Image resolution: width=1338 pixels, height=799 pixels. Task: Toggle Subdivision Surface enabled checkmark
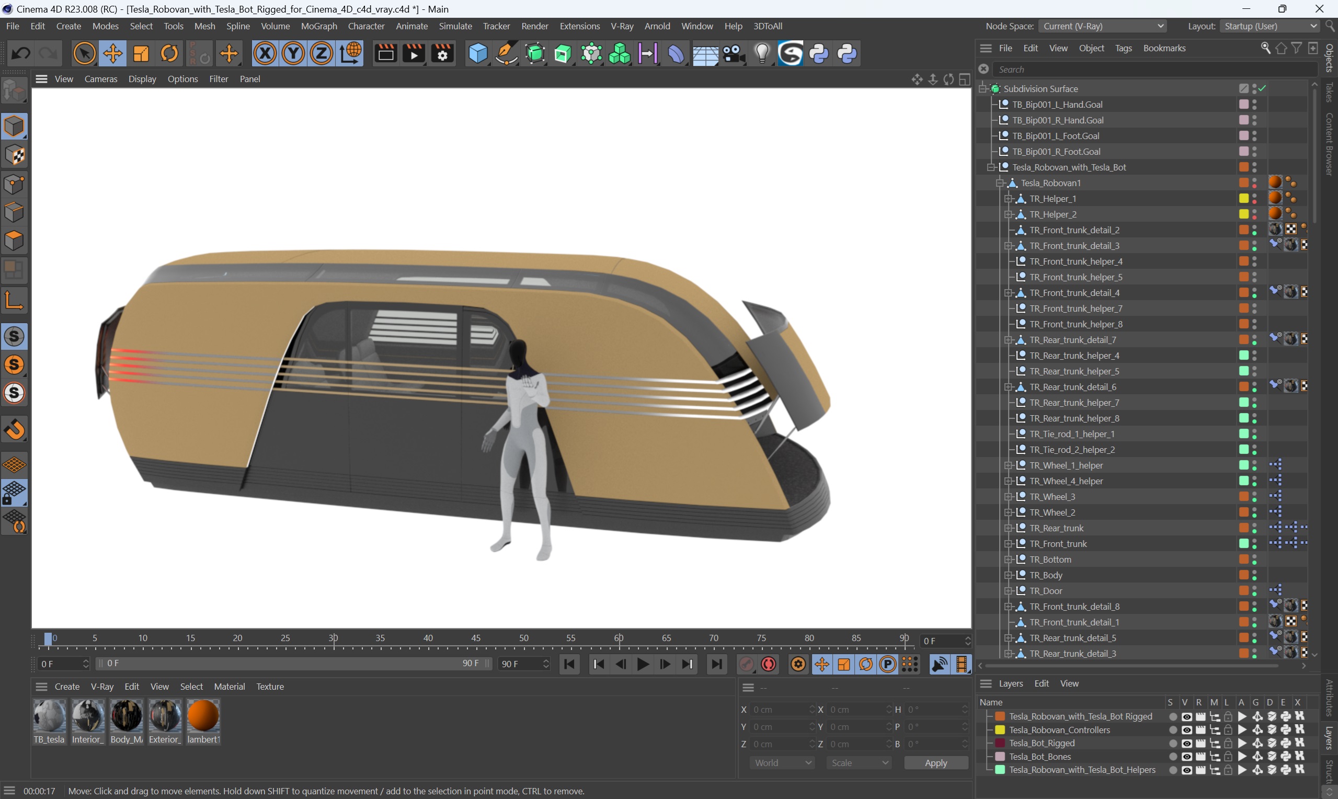click(1263, 88)
